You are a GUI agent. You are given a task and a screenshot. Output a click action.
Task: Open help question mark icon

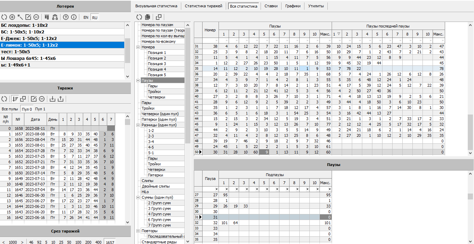coord(65,17)
